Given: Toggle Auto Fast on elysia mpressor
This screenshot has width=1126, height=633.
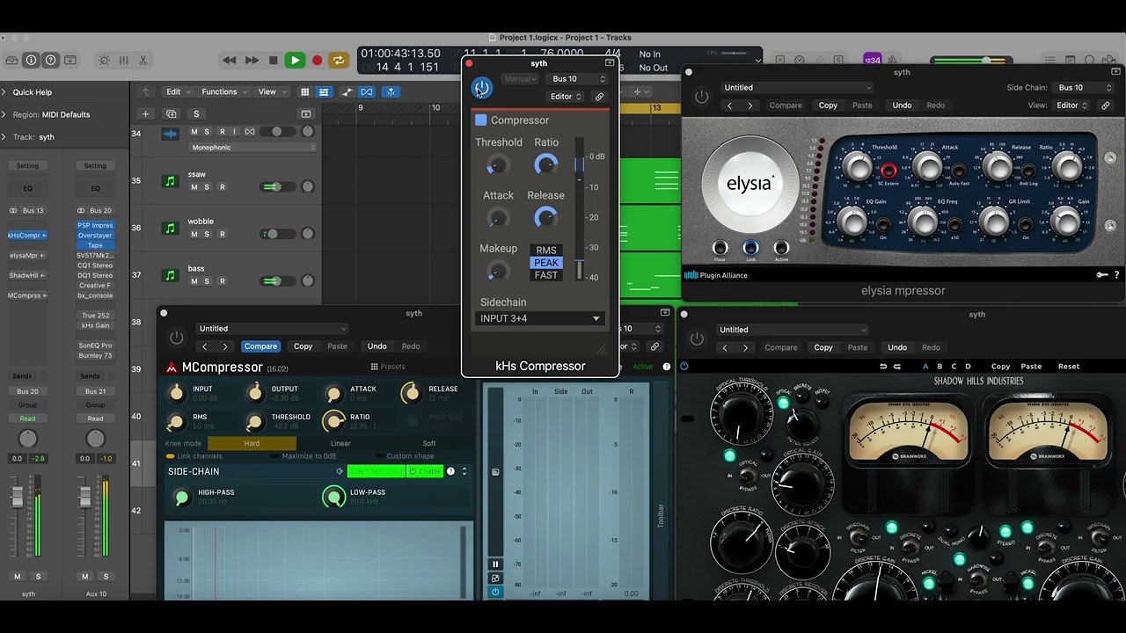Looking at the screenshot, I should 958,171.
